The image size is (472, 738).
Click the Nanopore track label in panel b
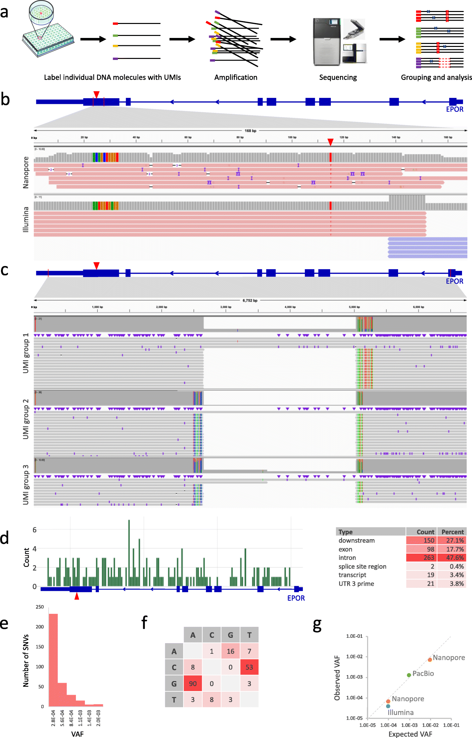tap(26, 172)
